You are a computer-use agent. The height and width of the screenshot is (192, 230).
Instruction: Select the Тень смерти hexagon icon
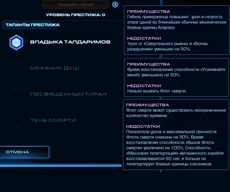(x=16, y=120)
